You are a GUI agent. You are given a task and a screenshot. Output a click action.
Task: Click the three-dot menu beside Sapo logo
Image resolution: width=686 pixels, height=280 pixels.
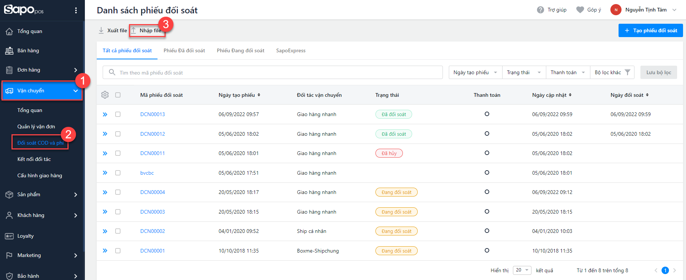[76, 10]
